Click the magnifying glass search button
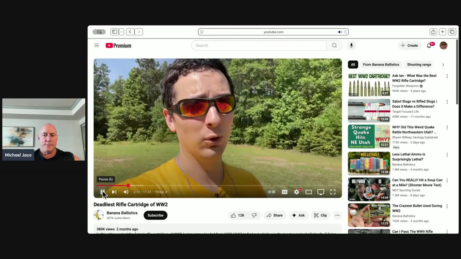Viewport: 461px width, 259px height. (334, 45)
